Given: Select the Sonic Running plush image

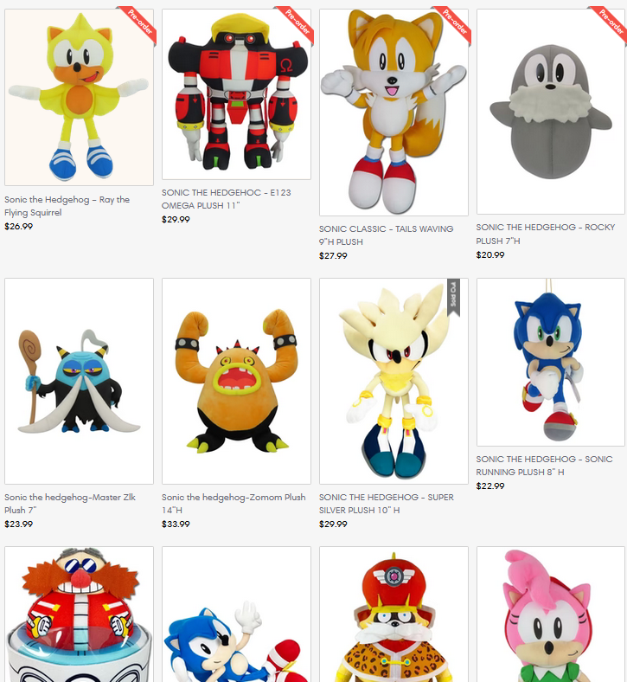Looking at the screenshot, I should (551, 363).
